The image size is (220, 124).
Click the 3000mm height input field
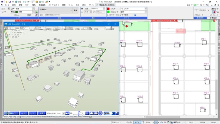click(97, 9)
